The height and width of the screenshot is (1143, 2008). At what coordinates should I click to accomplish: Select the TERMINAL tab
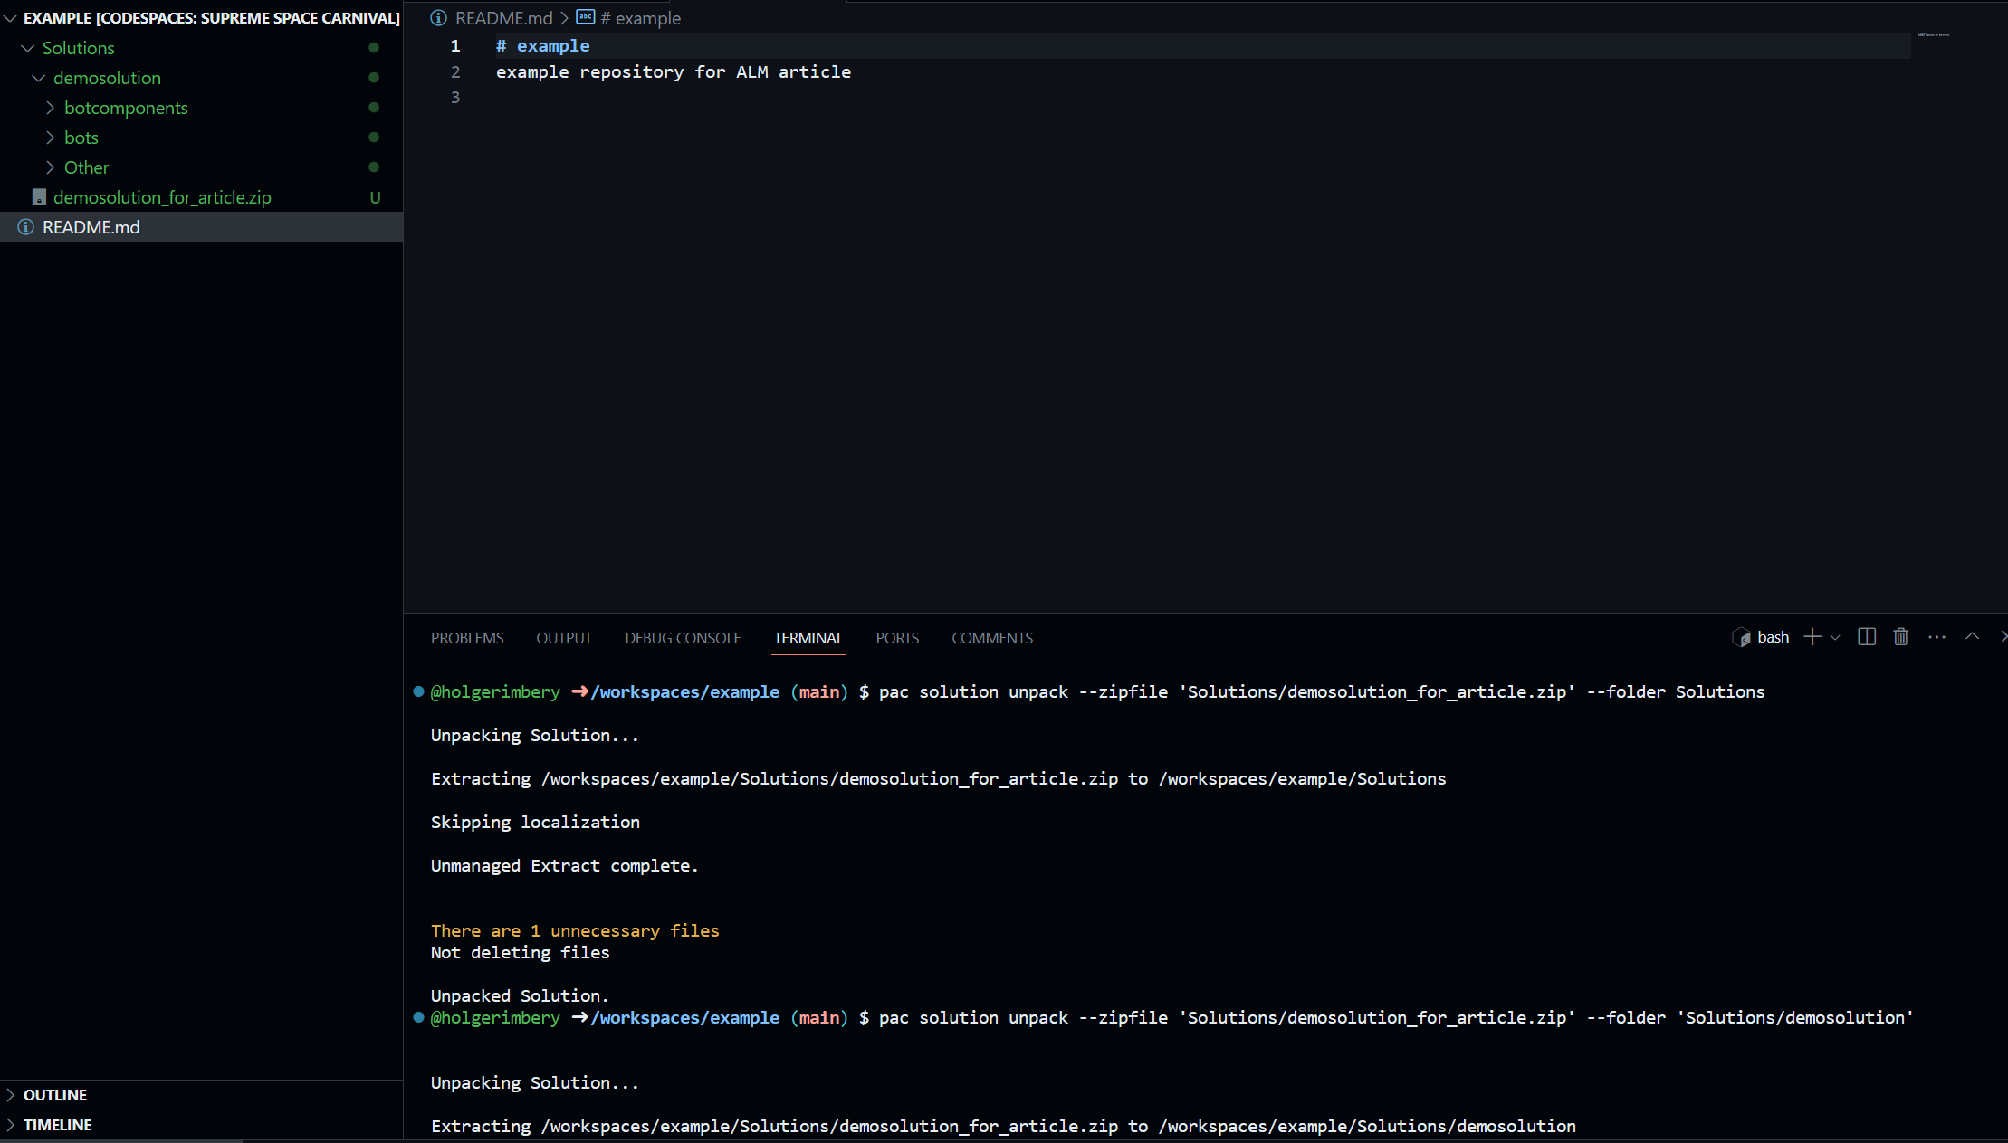click(x=808, y=638)
